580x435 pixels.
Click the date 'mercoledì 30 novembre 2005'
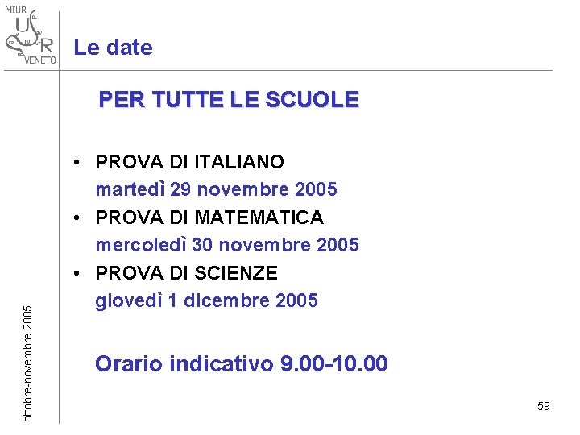tap(227, 245)
